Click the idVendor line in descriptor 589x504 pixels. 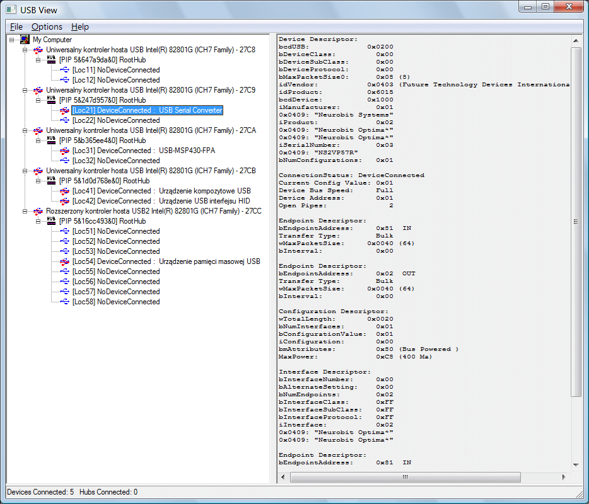pos(424,84)
